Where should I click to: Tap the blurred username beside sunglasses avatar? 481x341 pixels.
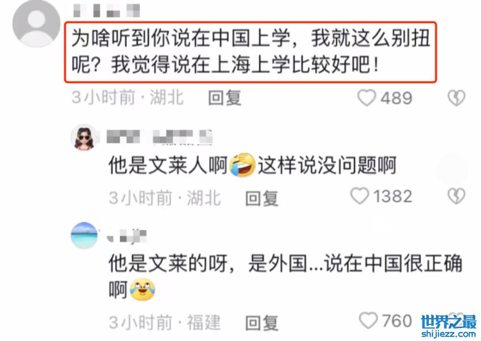coord(160,137)
